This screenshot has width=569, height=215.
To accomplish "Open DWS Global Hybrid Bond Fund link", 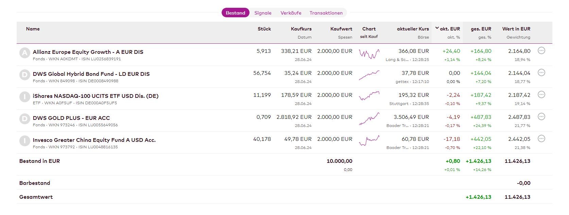I will click(x=91, y=74).
